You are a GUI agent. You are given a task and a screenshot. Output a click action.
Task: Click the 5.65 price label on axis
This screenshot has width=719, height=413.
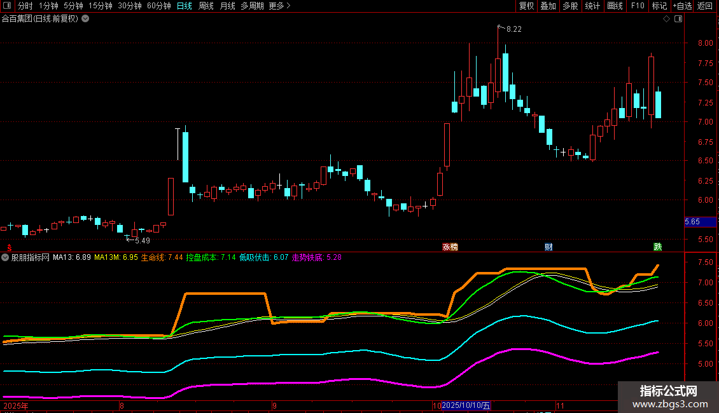[x=692, y=222]
